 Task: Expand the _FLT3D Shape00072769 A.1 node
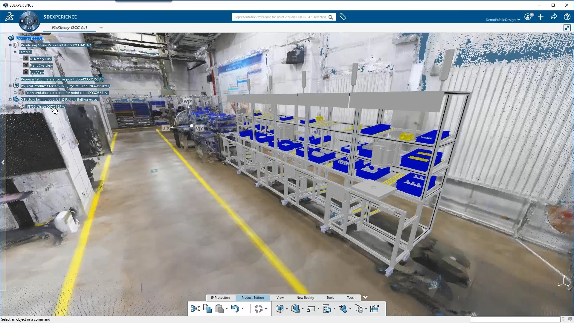(x=15, y=106)
